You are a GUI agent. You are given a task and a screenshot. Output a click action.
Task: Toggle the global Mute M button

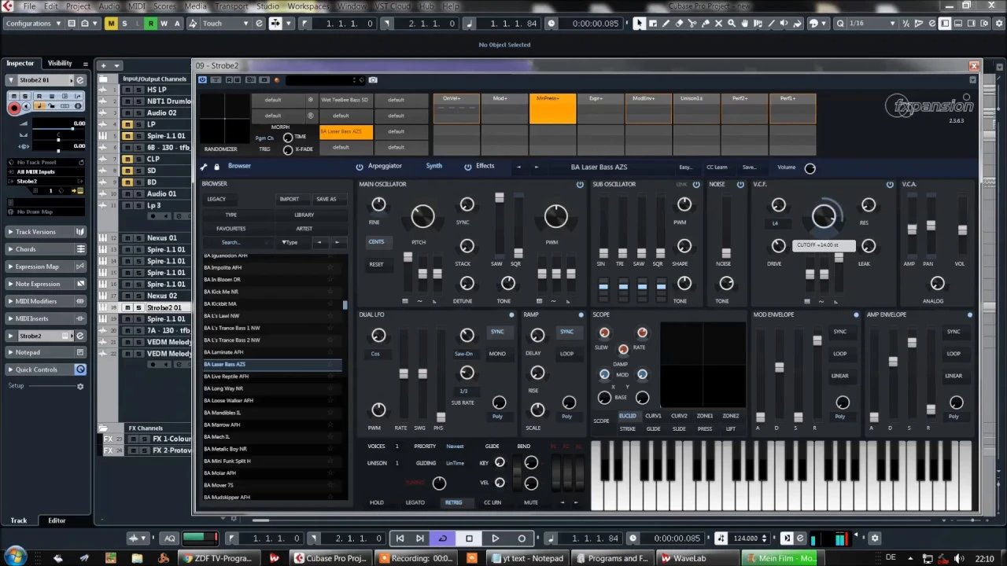(x=111, y=24)
